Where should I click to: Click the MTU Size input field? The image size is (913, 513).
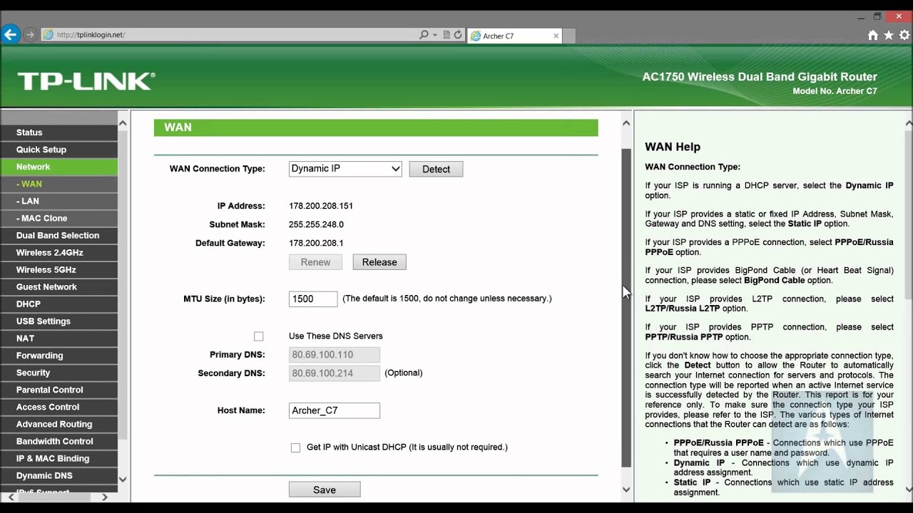tap(313, 299)
